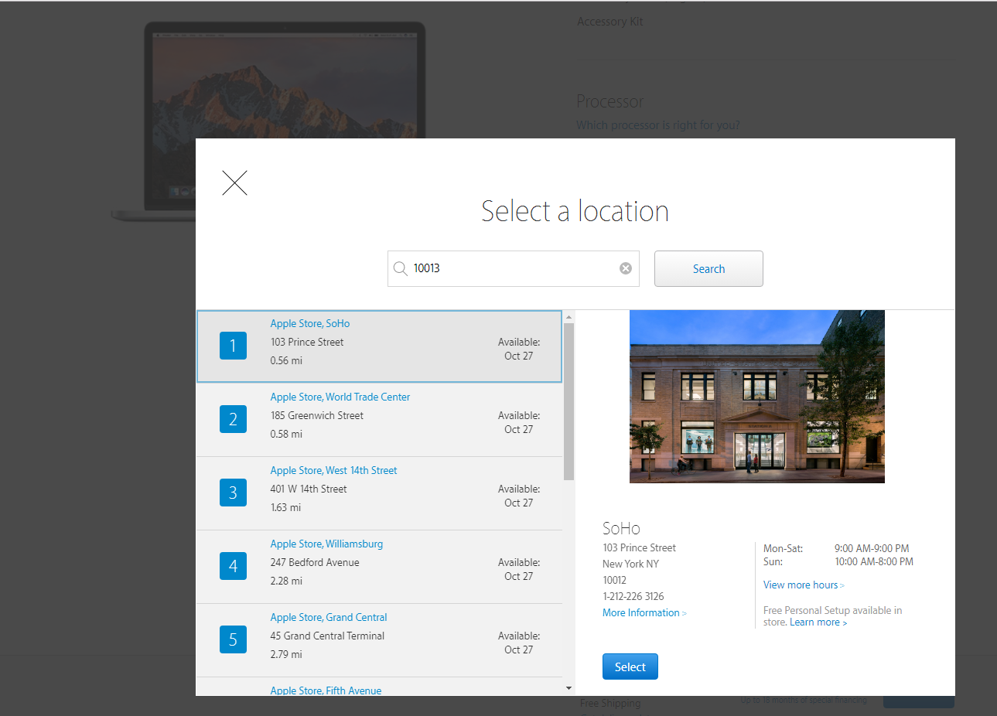Click Which processor is right for you link
The width and height of the screenshot is (997, 716).
658,125
